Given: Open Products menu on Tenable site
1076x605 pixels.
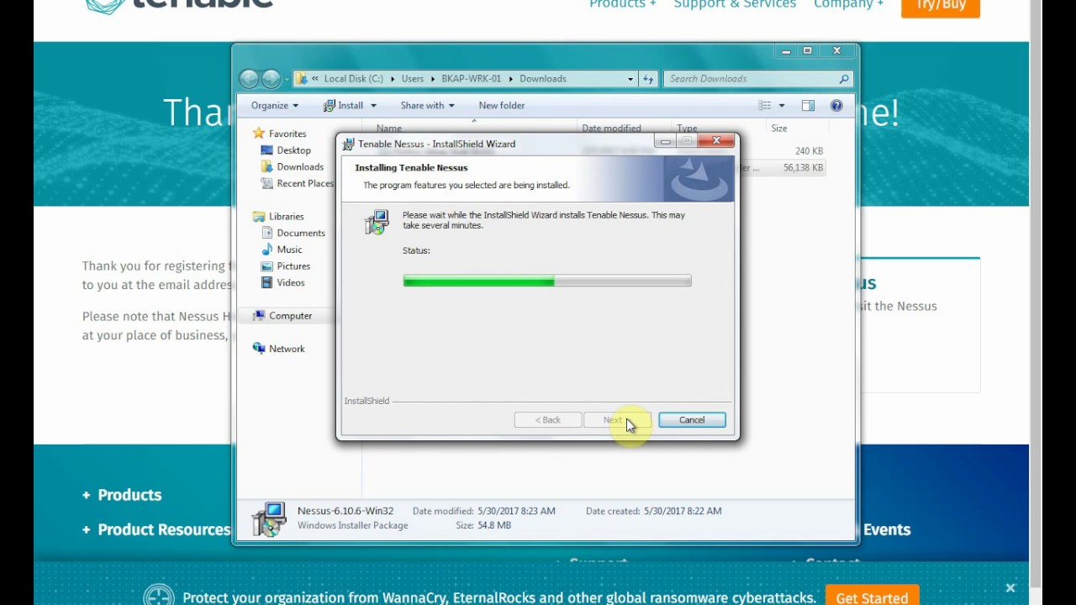Looking at the screenshot, I should click(x=622, y=4).
